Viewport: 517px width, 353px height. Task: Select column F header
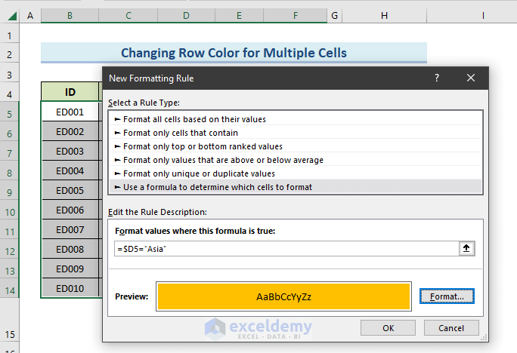295,15
